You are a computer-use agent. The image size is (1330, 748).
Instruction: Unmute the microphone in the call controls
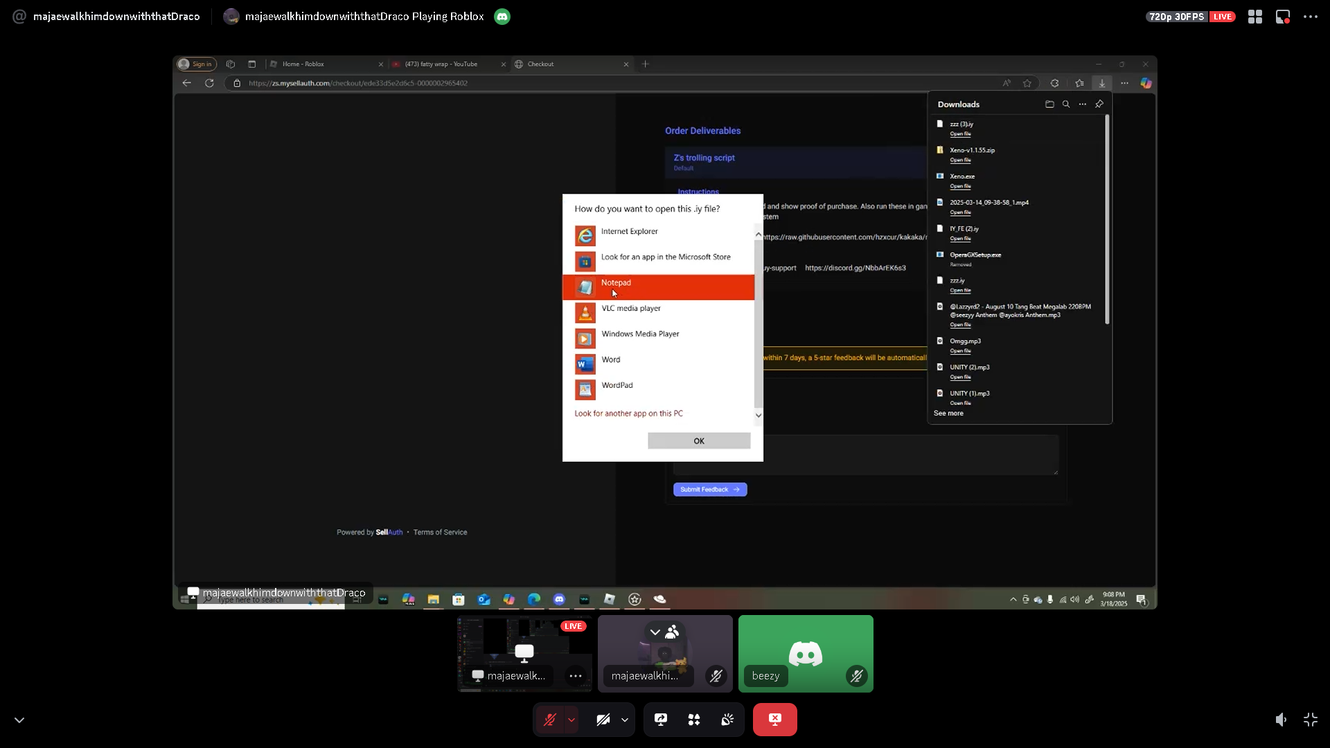(x=550, y=720)
